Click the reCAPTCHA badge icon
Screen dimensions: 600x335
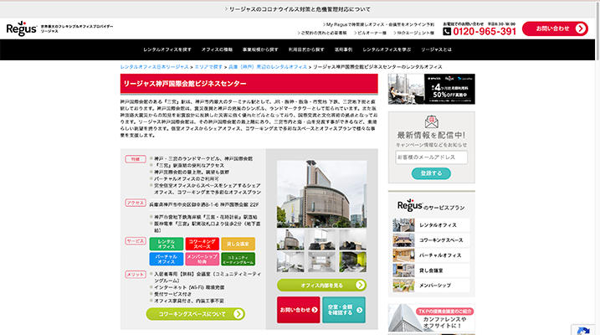tap(585, 329)
